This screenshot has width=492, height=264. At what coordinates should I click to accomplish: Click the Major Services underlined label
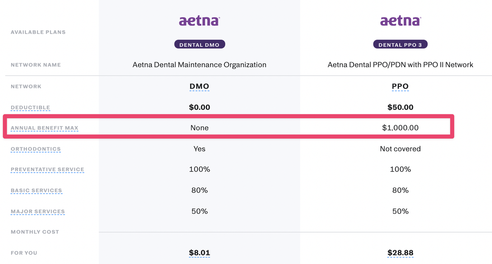pos(38,211)
